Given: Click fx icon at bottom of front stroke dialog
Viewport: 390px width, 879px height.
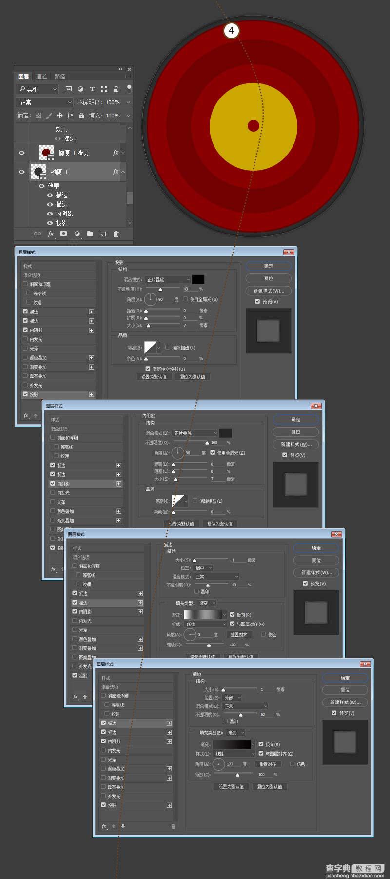Looking at the screenshot, I should pyautogui.click(x=104, y=826).
